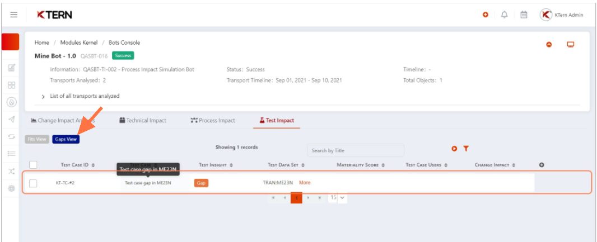Open the circled flame sidebar icon
Viewport: 597px width, 242px height.
(x=11, y=102)
